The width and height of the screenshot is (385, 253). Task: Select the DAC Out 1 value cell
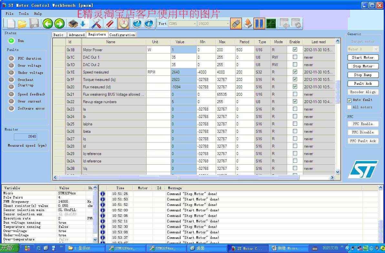pos(183,57)
